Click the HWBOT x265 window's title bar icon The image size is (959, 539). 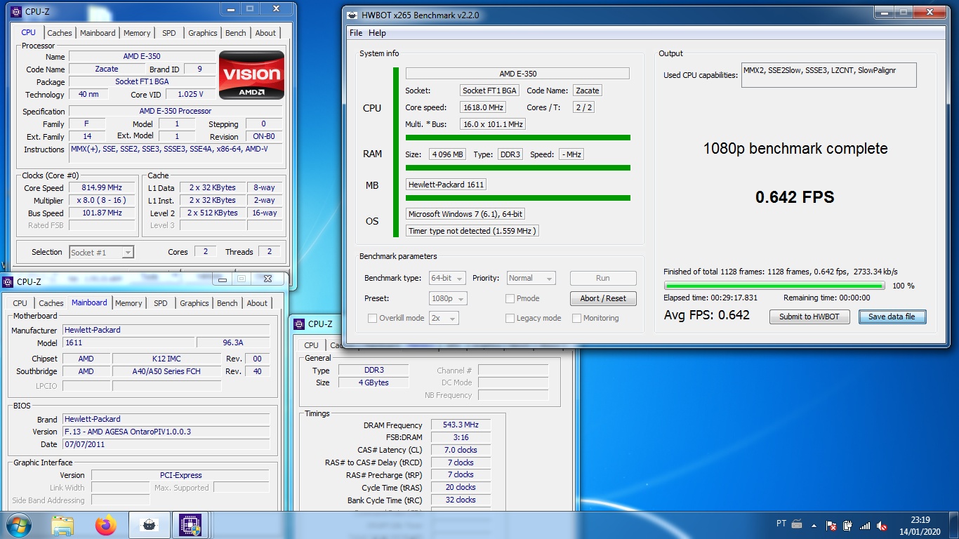353,15
